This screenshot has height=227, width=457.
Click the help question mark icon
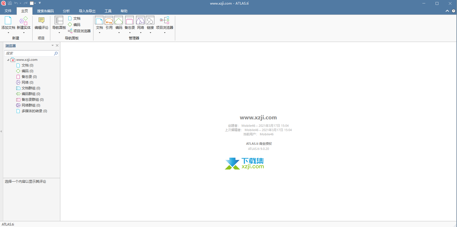[453, 11]
